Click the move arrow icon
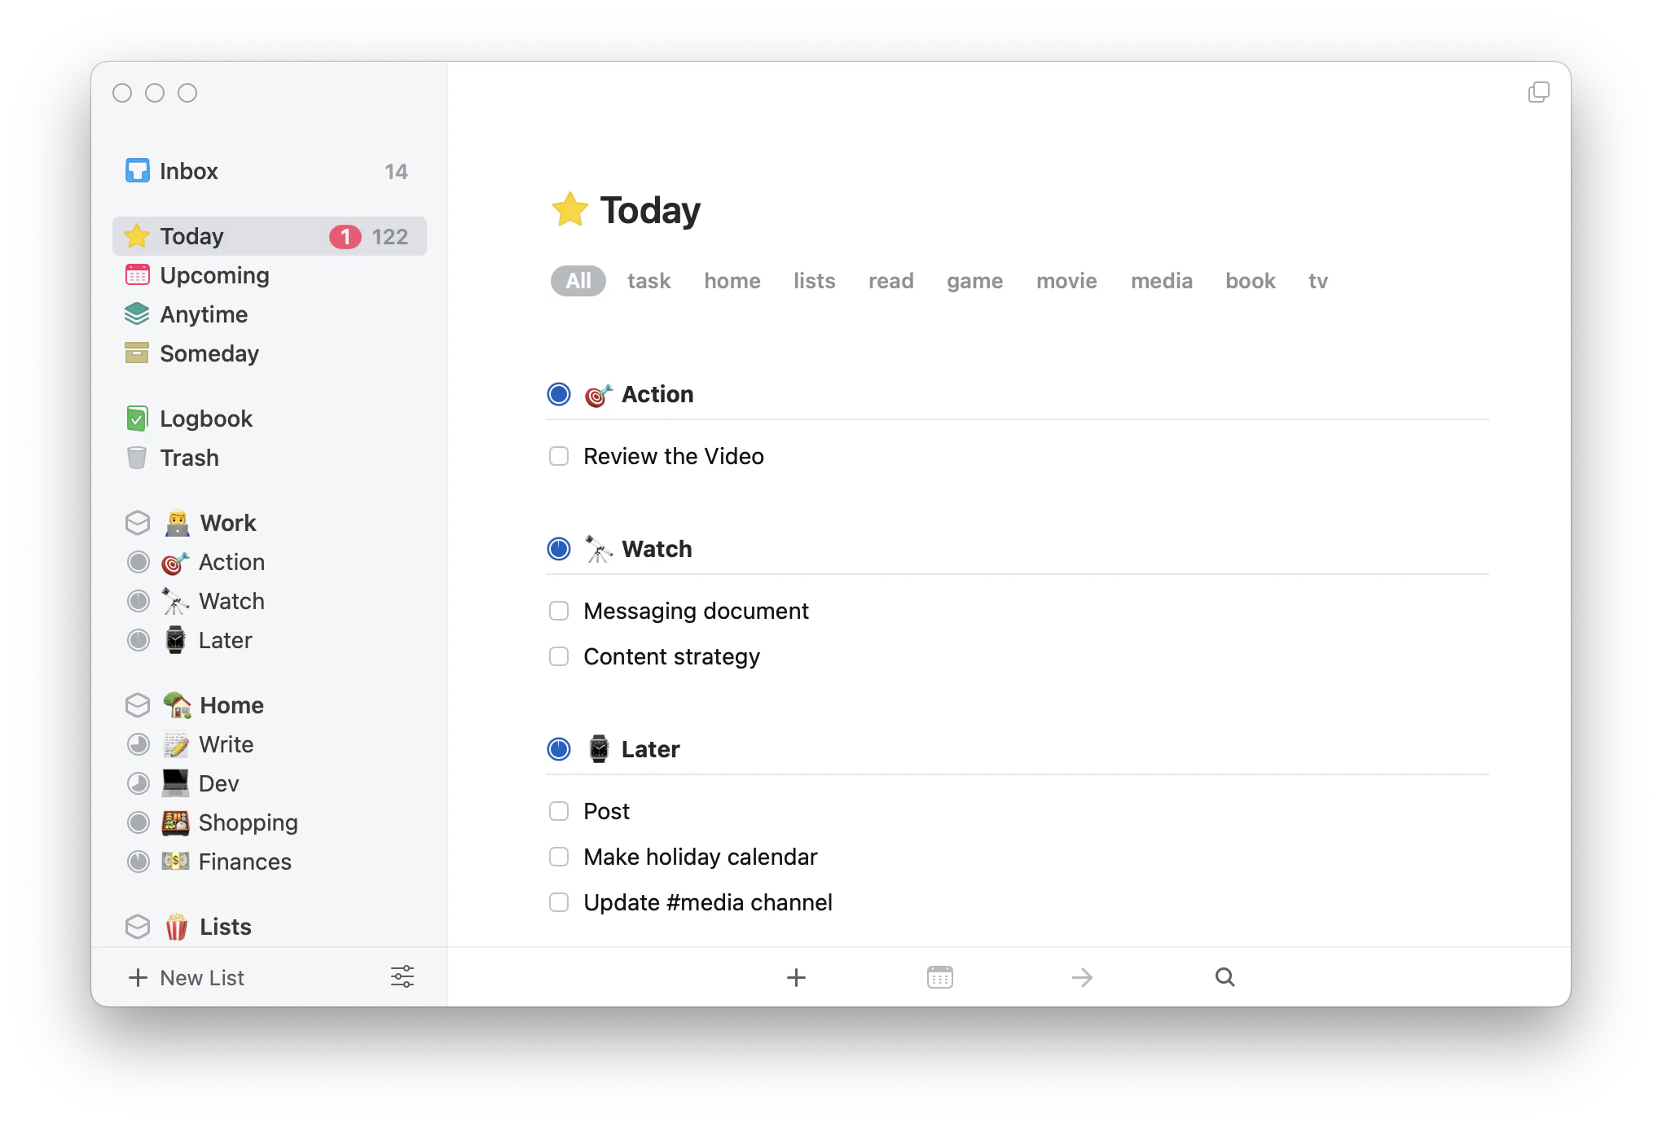This screenshot has width=1662, height=1127. click(1082, 977)
